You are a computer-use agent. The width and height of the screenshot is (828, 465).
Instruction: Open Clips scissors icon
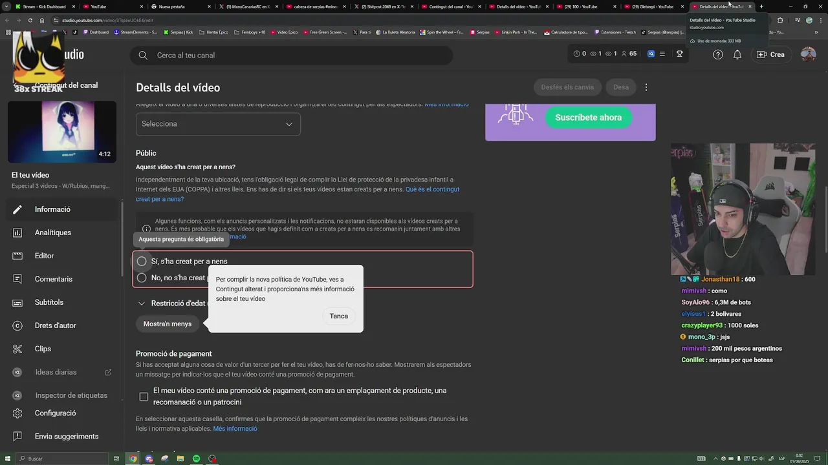coord(17,349)
